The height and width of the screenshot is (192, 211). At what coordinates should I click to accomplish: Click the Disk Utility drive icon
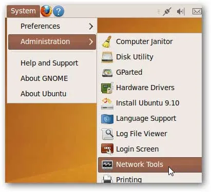point(107,57)
